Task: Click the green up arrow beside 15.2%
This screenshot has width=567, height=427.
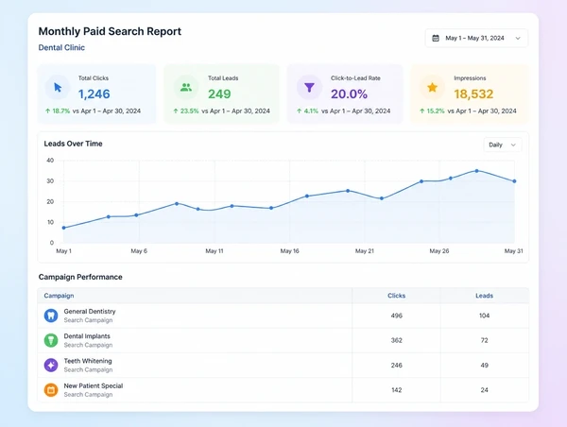Action: [x=422, y=111]
